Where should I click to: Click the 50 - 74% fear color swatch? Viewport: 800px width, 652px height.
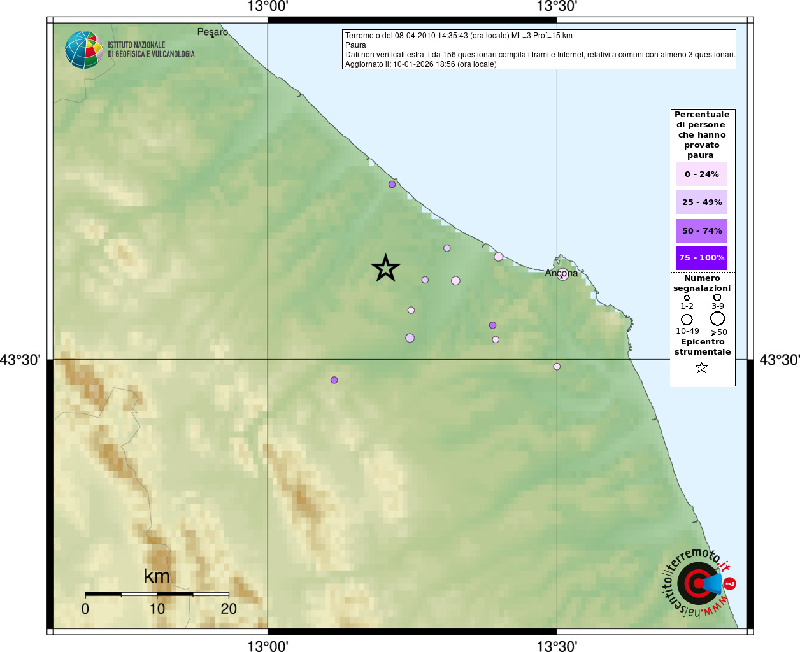tap(702, 230)
